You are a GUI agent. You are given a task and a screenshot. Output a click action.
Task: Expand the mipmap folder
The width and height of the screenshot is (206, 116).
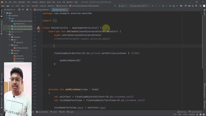point(9,51)
